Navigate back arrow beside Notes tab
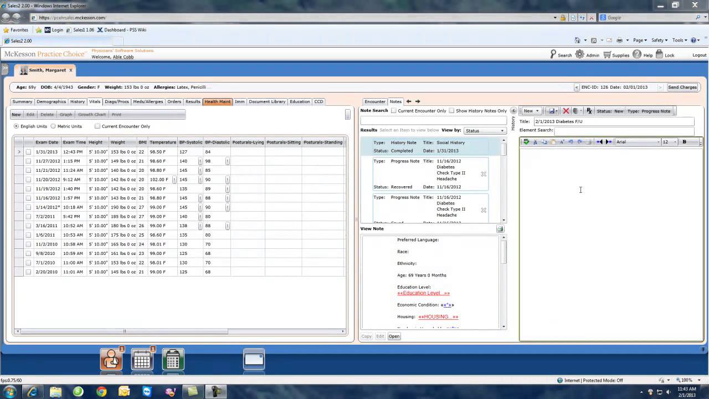Image resolution: width=709 pixels, height=399 pixels. point(409,101)
